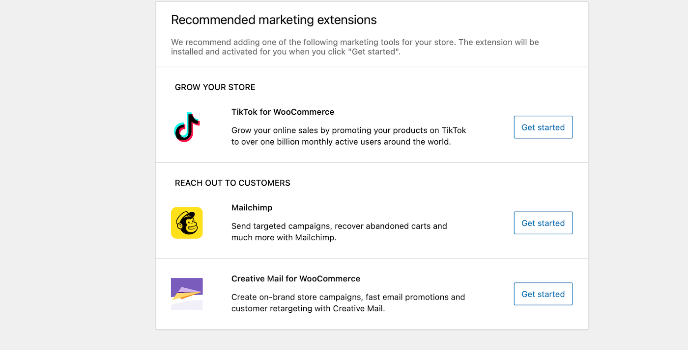This screenshot has width=688, height=350.
Task: Select the TikTok for WooCommerce title text
Action: 283,112
